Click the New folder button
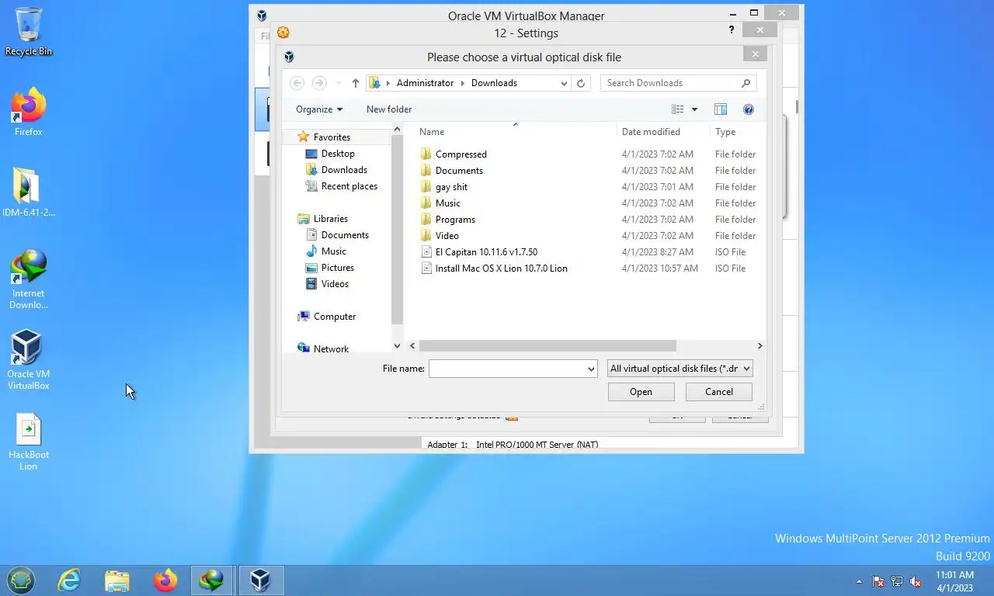This screenshot has width=994, height=596. [389, 109]
